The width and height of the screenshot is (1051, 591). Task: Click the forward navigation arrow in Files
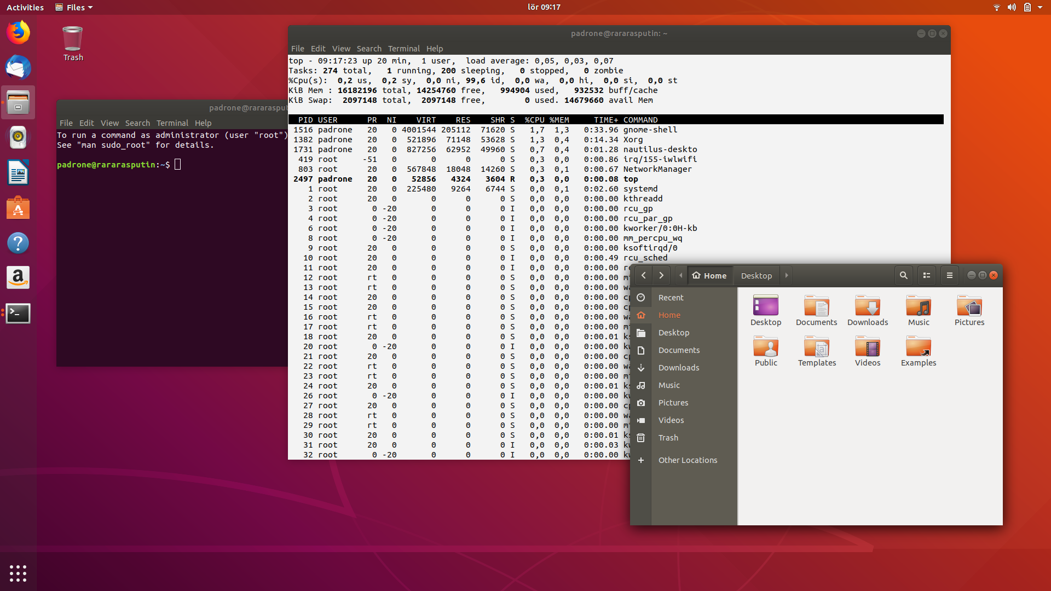(661, 275)
